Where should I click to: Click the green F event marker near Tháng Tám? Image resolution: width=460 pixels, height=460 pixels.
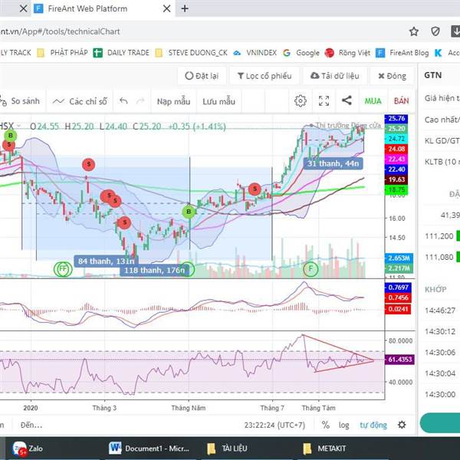tap(310, 269)
